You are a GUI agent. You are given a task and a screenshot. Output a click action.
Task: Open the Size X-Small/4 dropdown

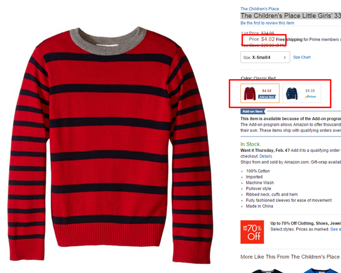(x=265, y=57)
